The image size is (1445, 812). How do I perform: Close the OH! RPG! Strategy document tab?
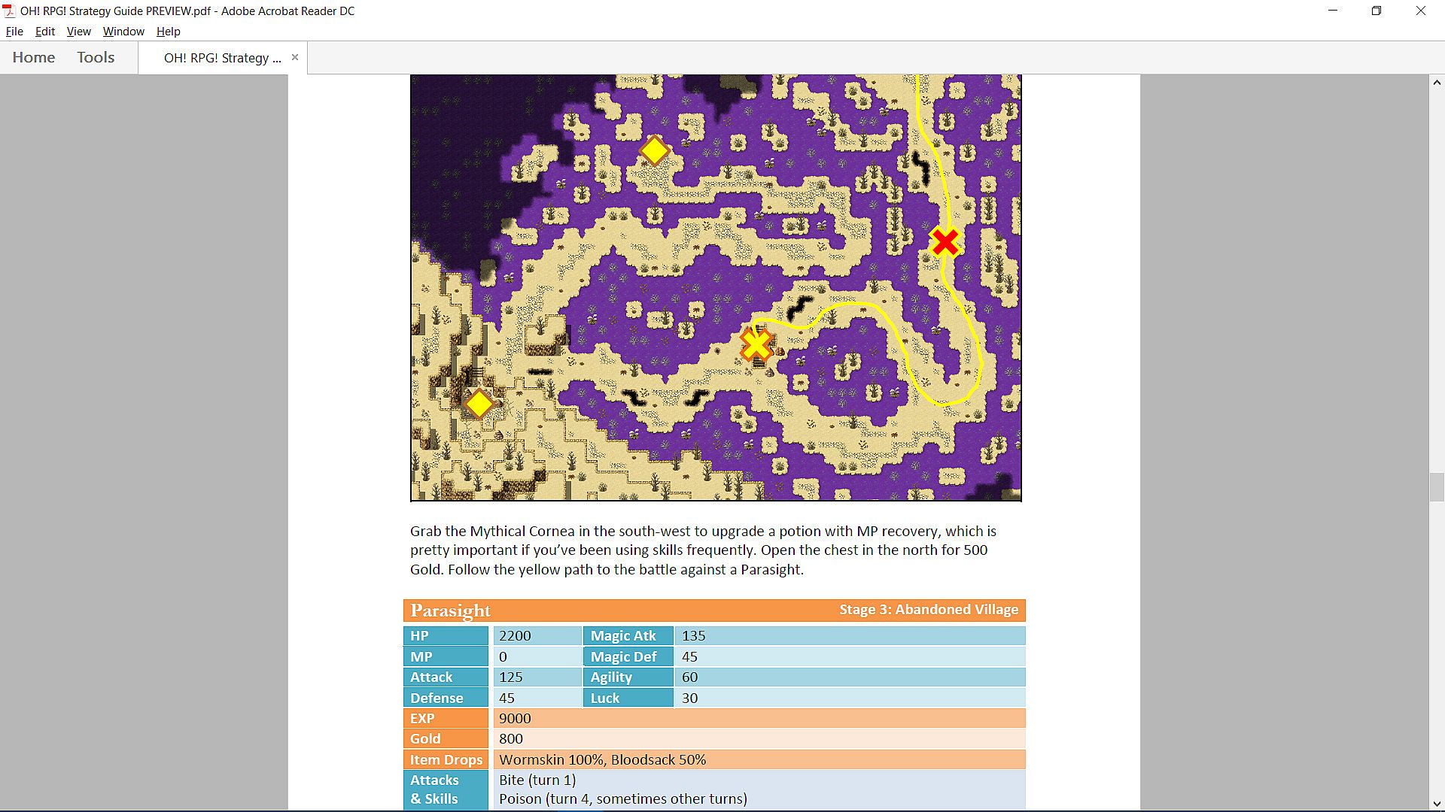pyautogui.click(x=295, y=57)
